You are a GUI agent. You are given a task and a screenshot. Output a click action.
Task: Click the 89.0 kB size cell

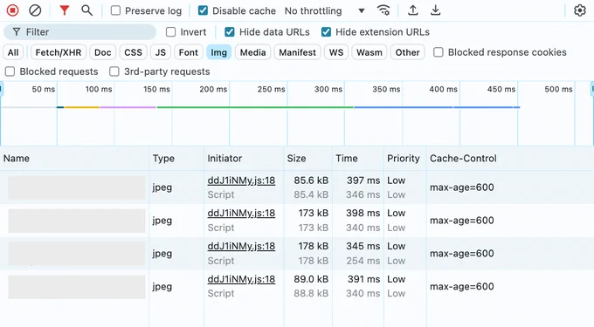[x=311, y=279]
